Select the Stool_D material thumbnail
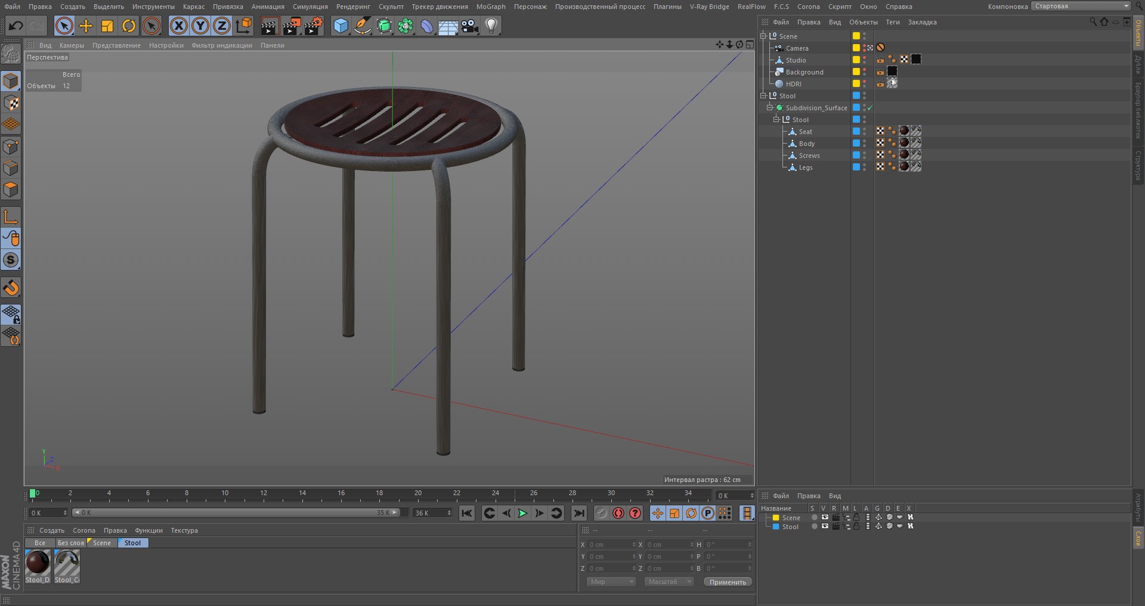 38,567
